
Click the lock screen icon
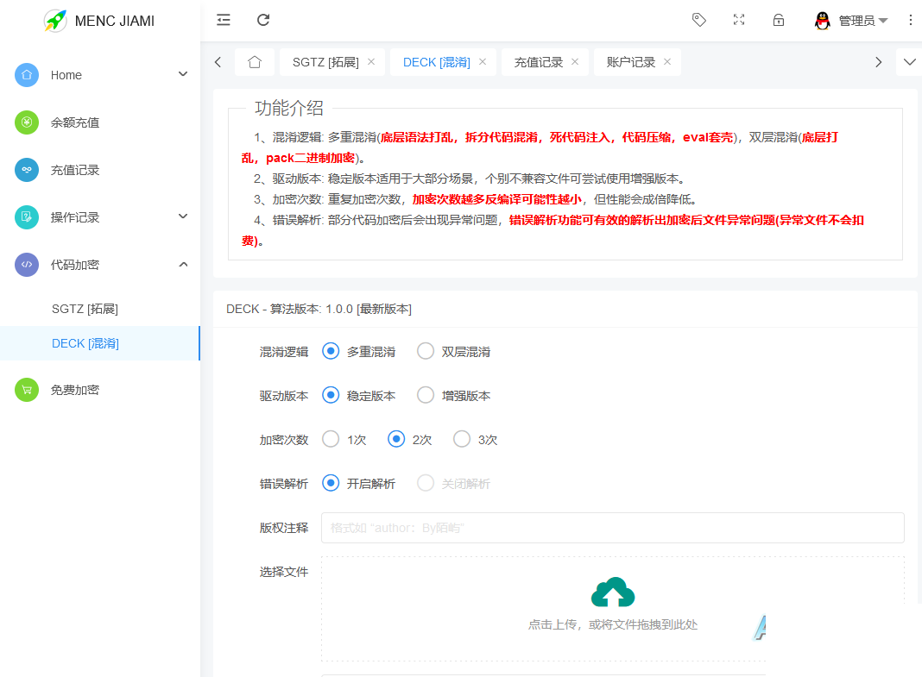click(x=779, y=20)
